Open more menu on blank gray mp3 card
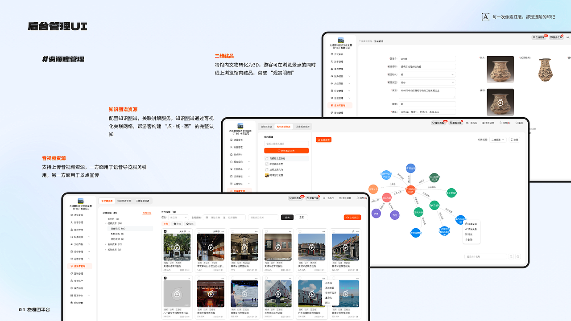 [x=189, y=278]
